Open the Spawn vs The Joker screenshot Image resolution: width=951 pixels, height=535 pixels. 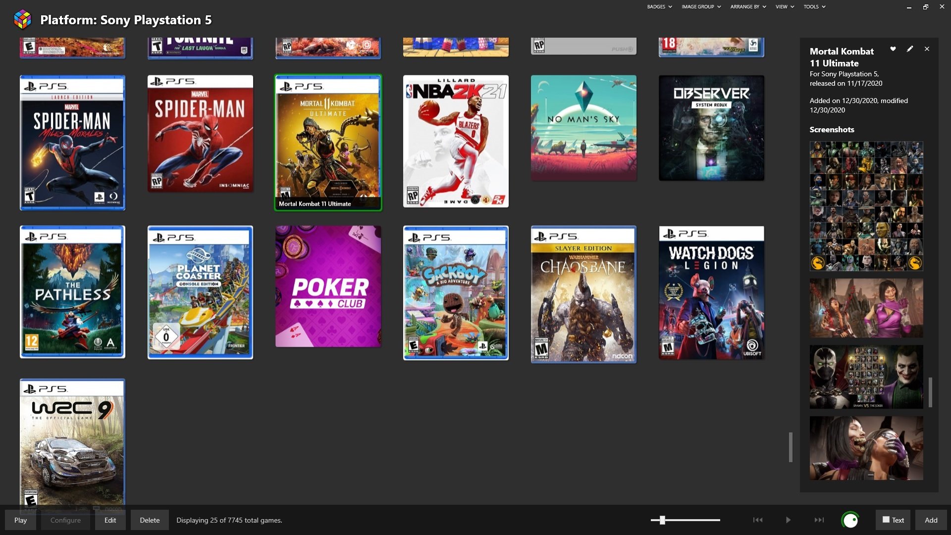coord(866,377)
